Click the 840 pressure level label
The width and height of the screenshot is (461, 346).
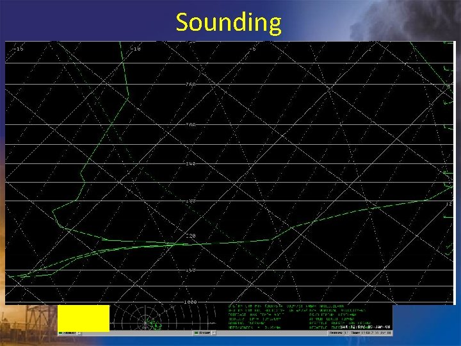[x=191, y=163]
